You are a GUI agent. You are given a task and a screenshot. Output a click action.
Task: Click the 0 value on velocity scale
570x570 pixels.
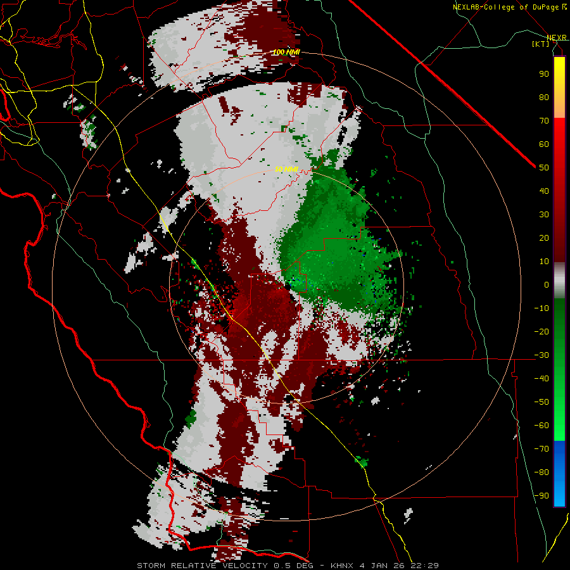547,285
